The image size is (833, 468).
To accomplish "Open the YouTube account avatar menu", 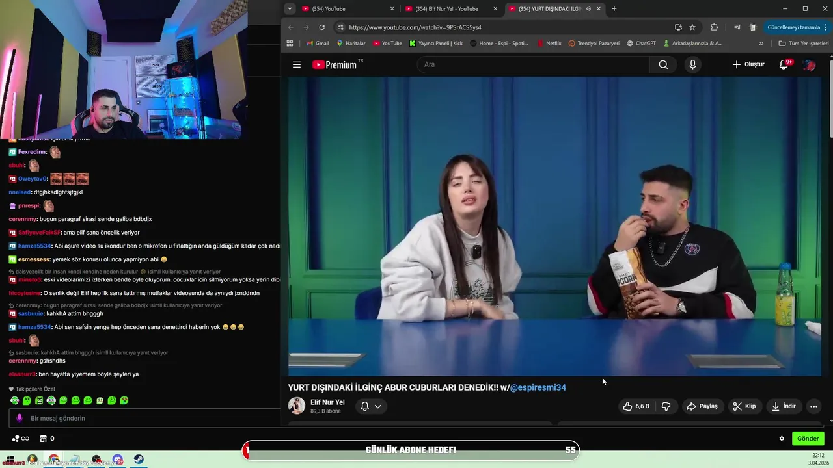I will [810, 64].
